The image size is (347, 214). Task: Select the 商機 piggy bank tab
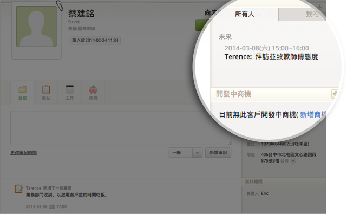click(x=93, y=93)
